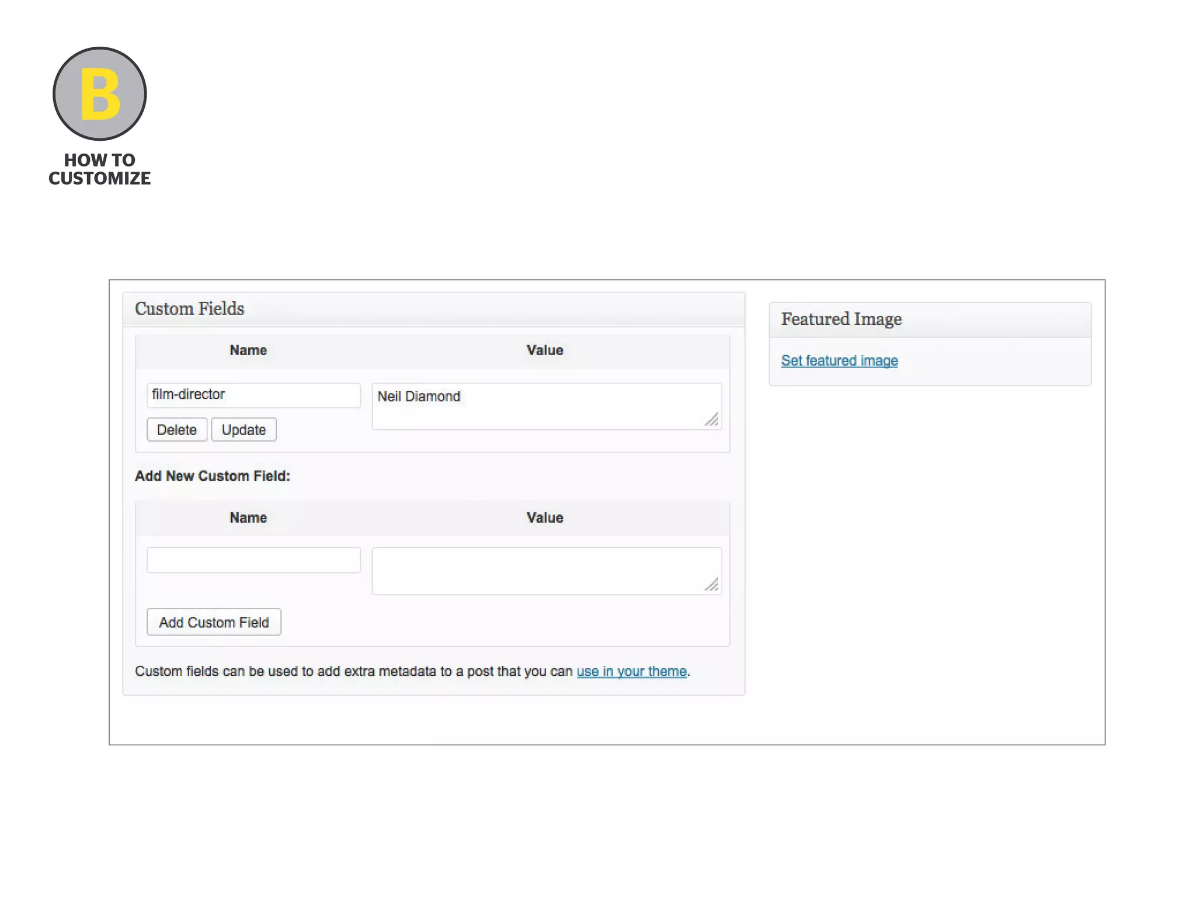Focus the film-director name input

coord(253,395)
